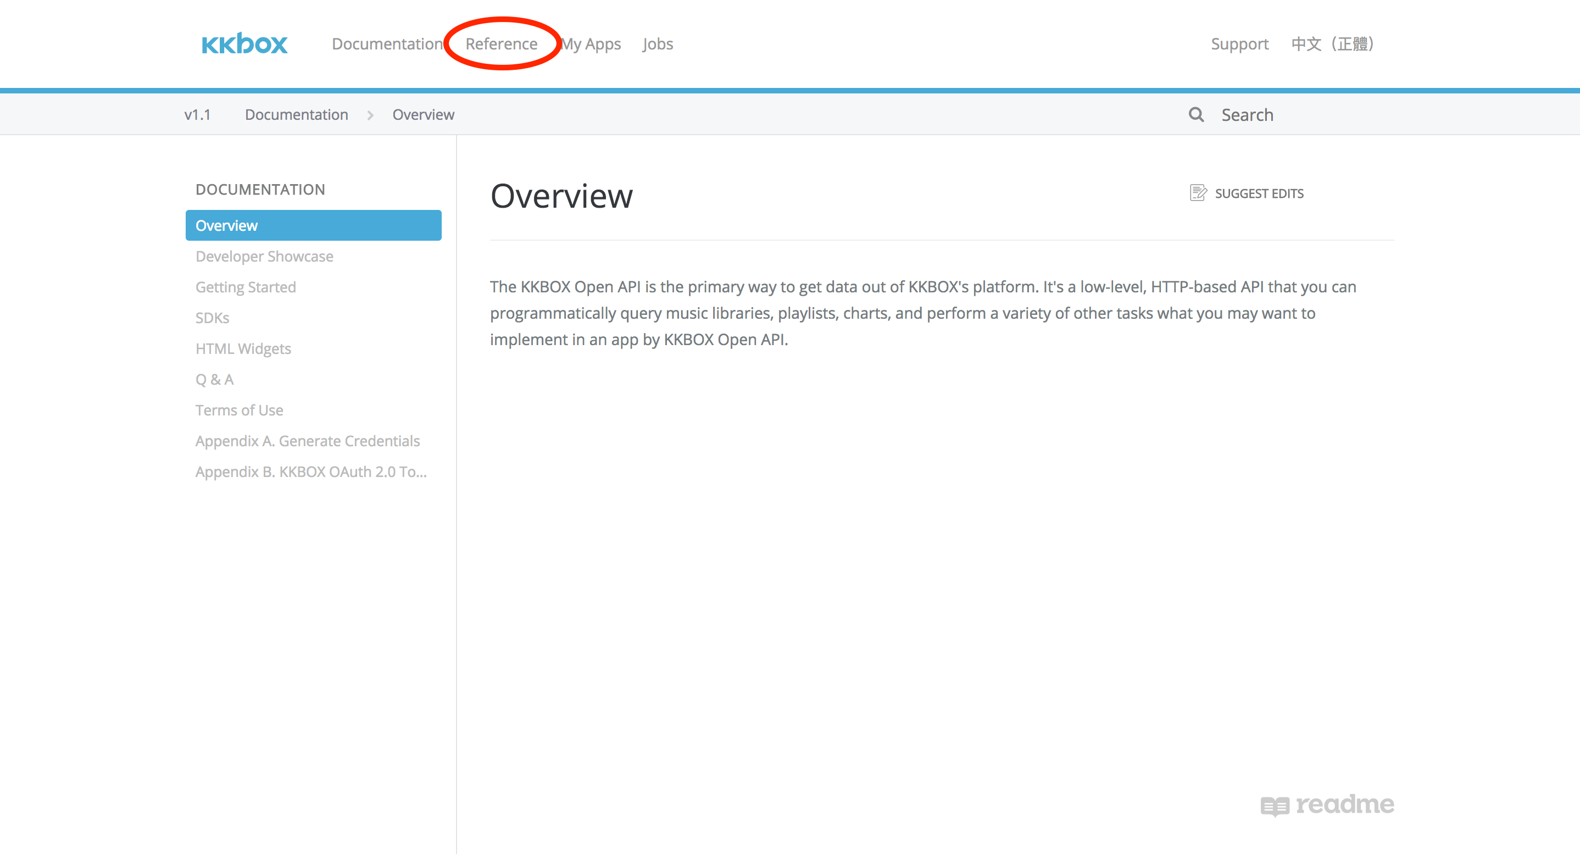The height and width of the screenshot is (854, 1580).
Task: View the Terms of Use page
Action: click(x=238, y=410)
